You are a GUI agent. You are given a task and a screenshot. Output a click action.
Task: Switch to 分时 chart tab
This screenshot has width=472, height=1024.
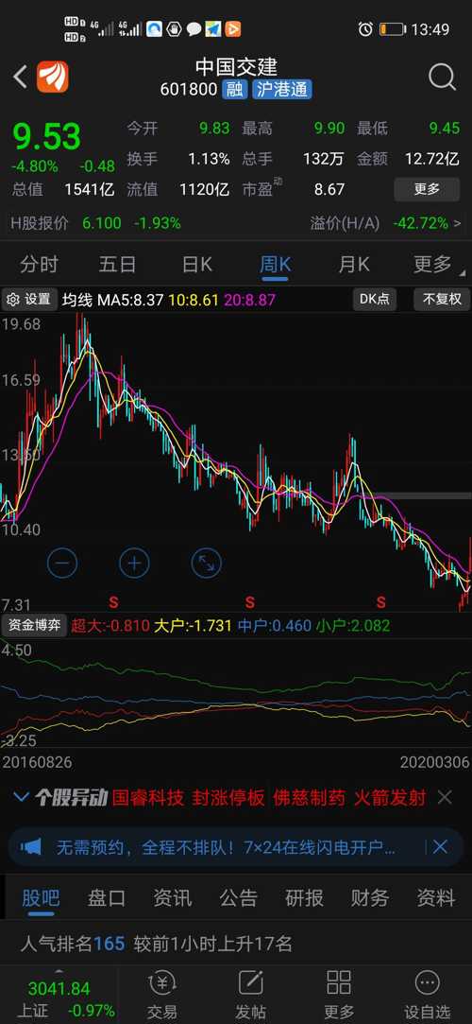tap(39, 264)
